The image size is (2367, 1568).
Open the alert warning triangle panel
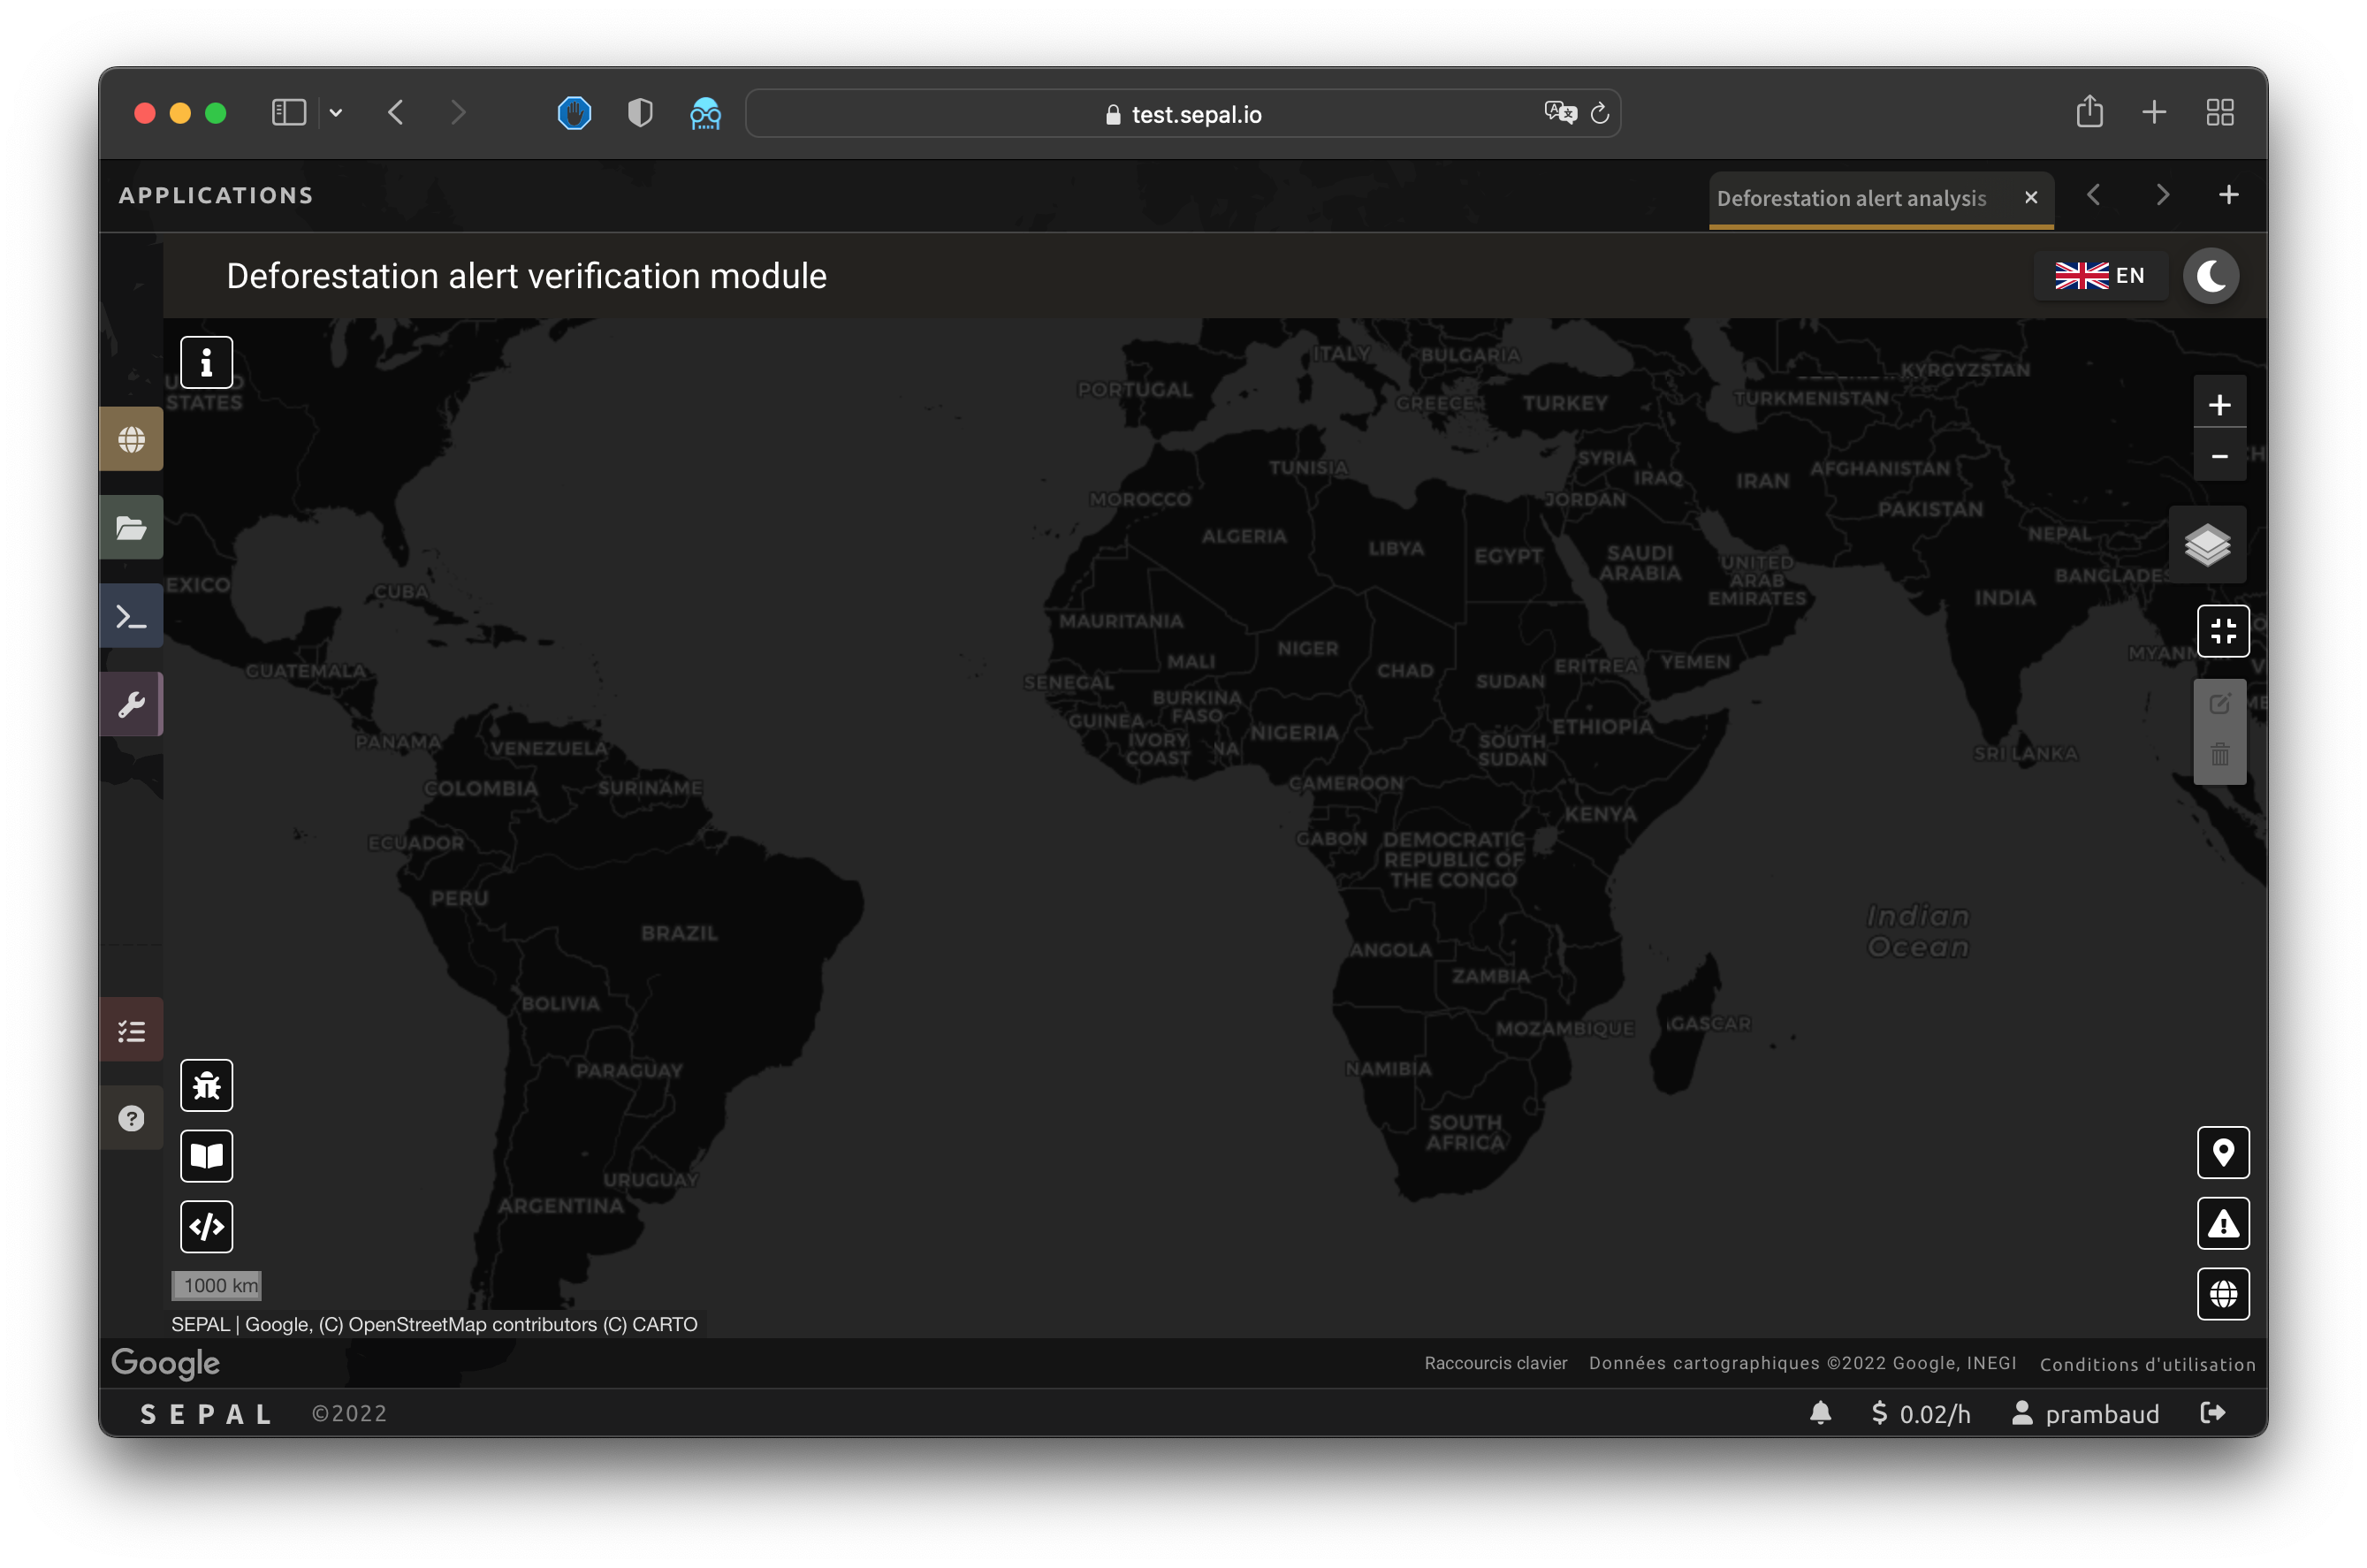(2222, 1223)
